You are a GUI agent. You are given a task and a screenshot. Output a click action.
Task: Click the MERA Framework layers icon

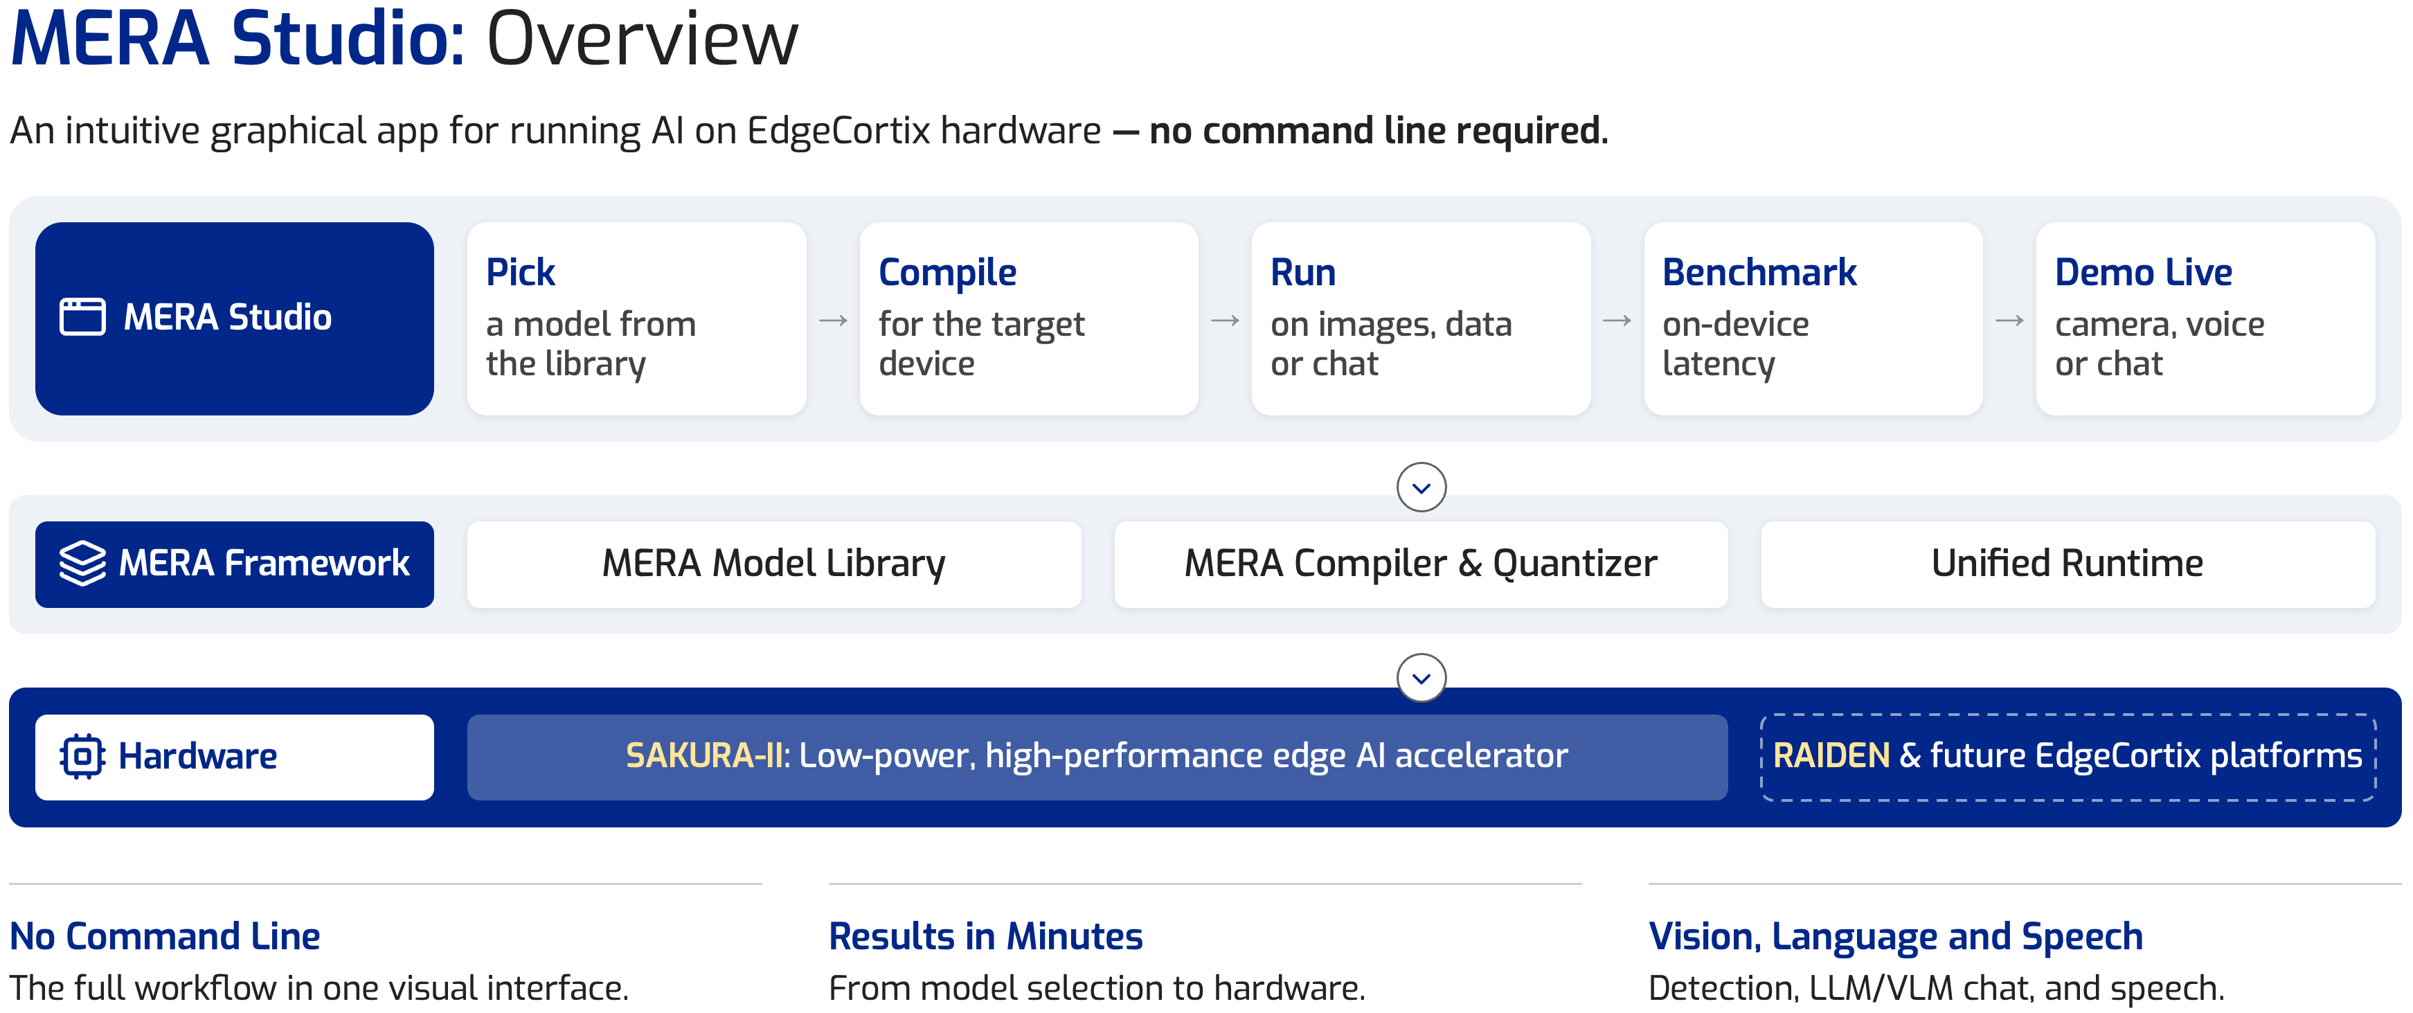[82, 563]
